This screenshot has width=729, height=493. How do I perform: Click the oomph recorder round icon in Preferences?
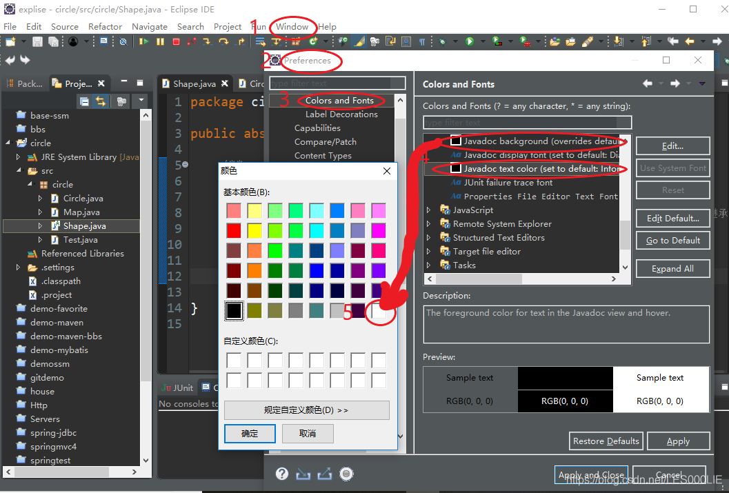pyautogui.click(x=346, y=474)
